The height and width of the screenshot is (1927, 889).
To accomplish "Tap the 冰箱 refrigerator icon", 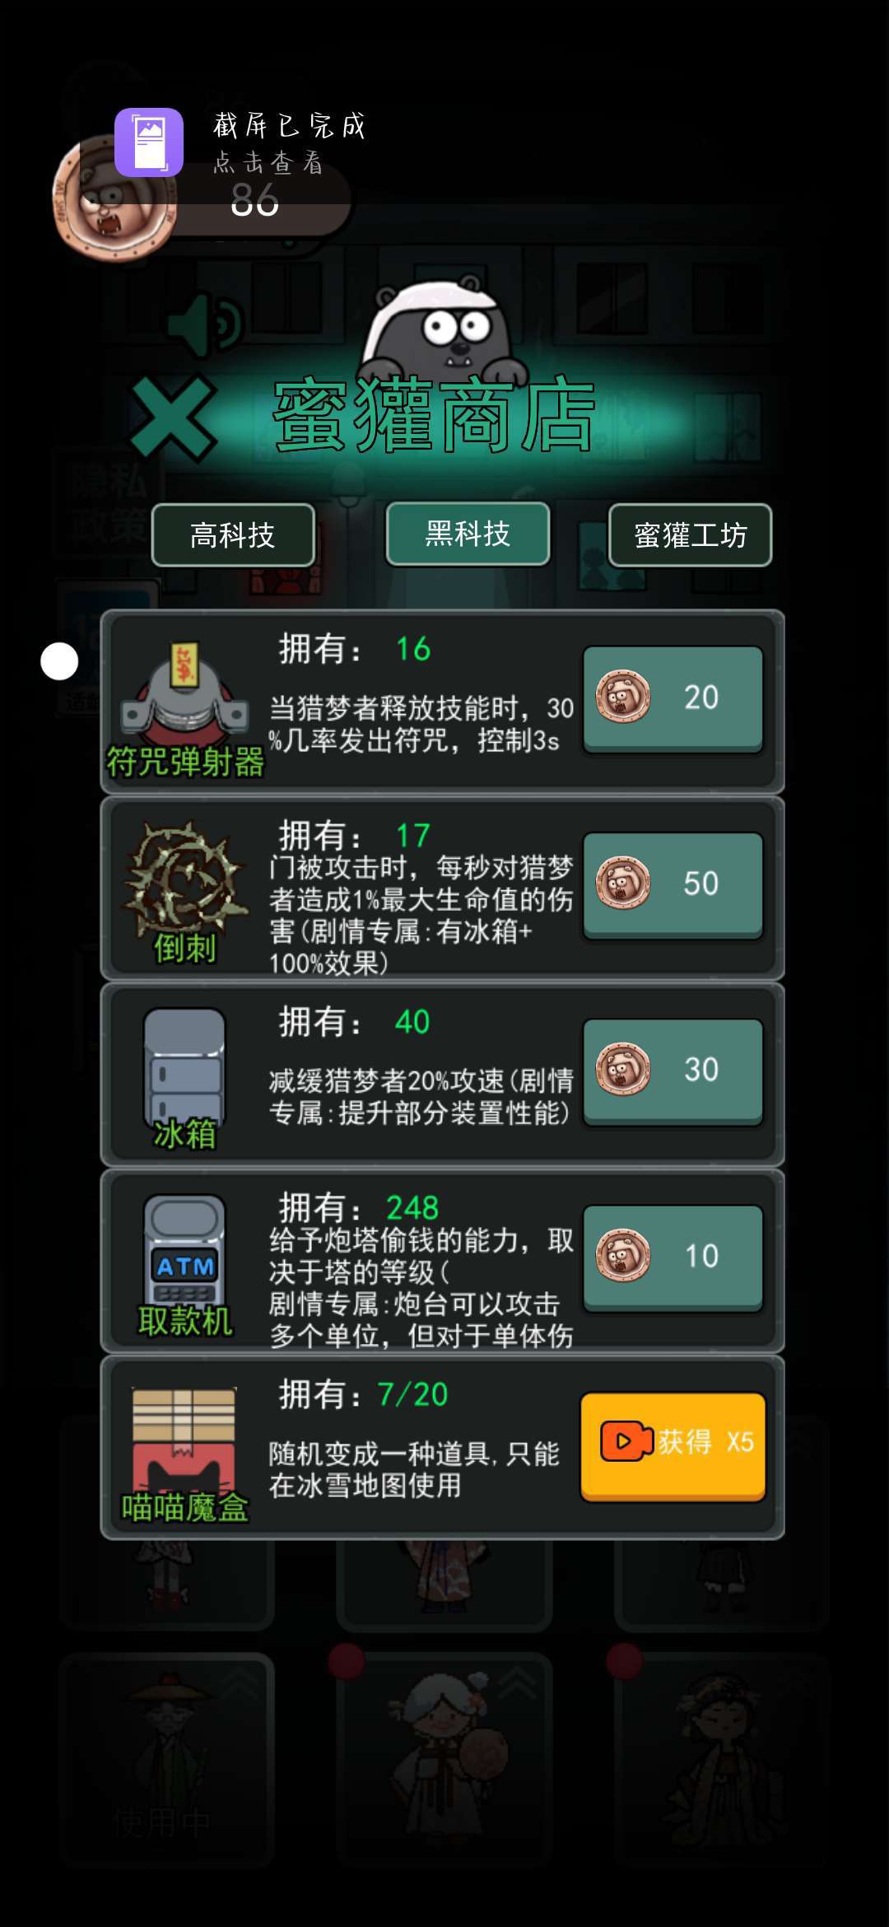I will coord(184,1066).
